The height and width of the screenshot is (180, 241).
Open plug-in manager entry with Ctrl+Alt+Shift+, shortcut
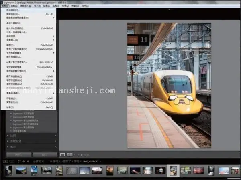coord(29,67)
